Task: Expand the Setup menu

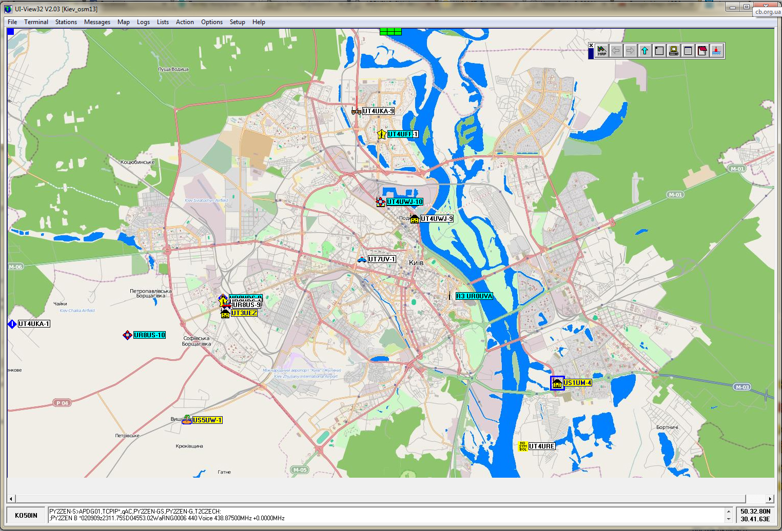Action: coord(237,22)
